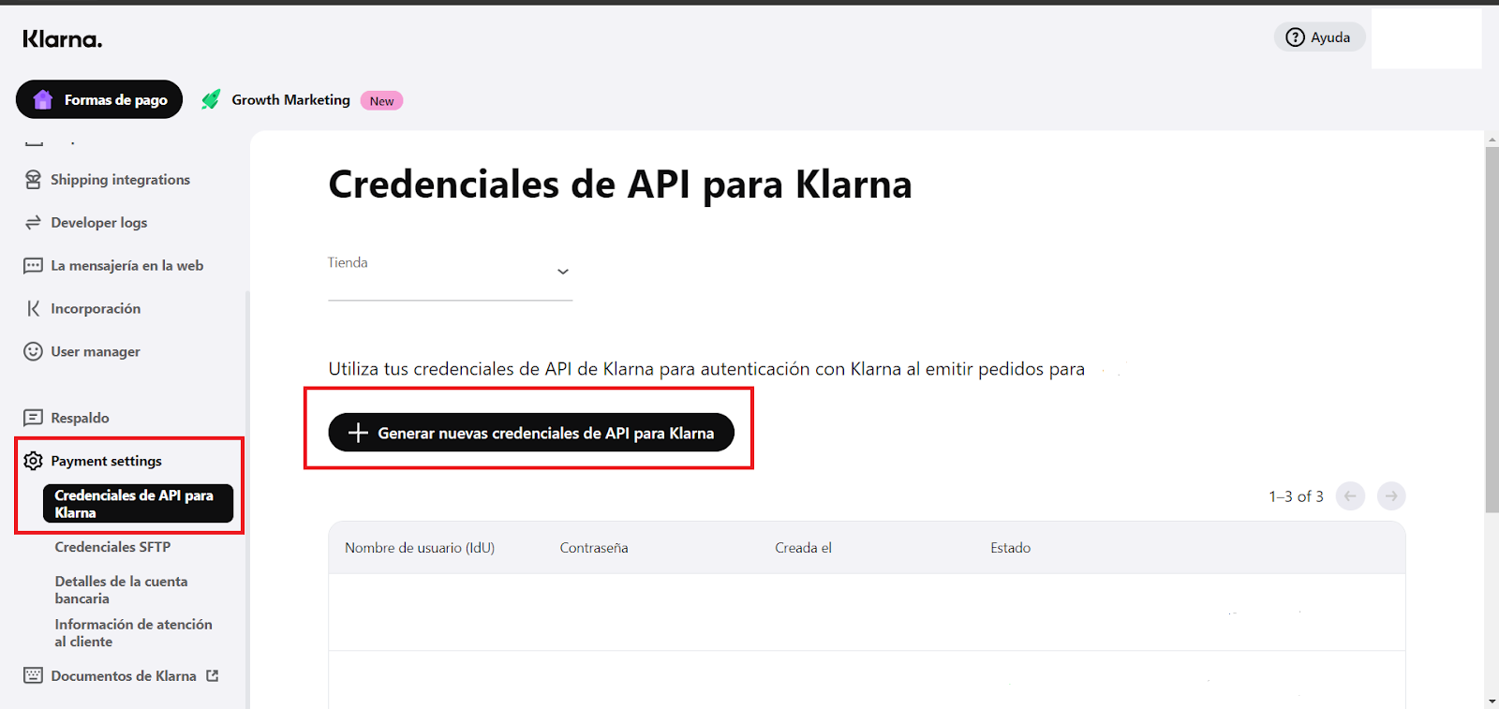Open Documentos de Klarna link

tap(124, 676)
